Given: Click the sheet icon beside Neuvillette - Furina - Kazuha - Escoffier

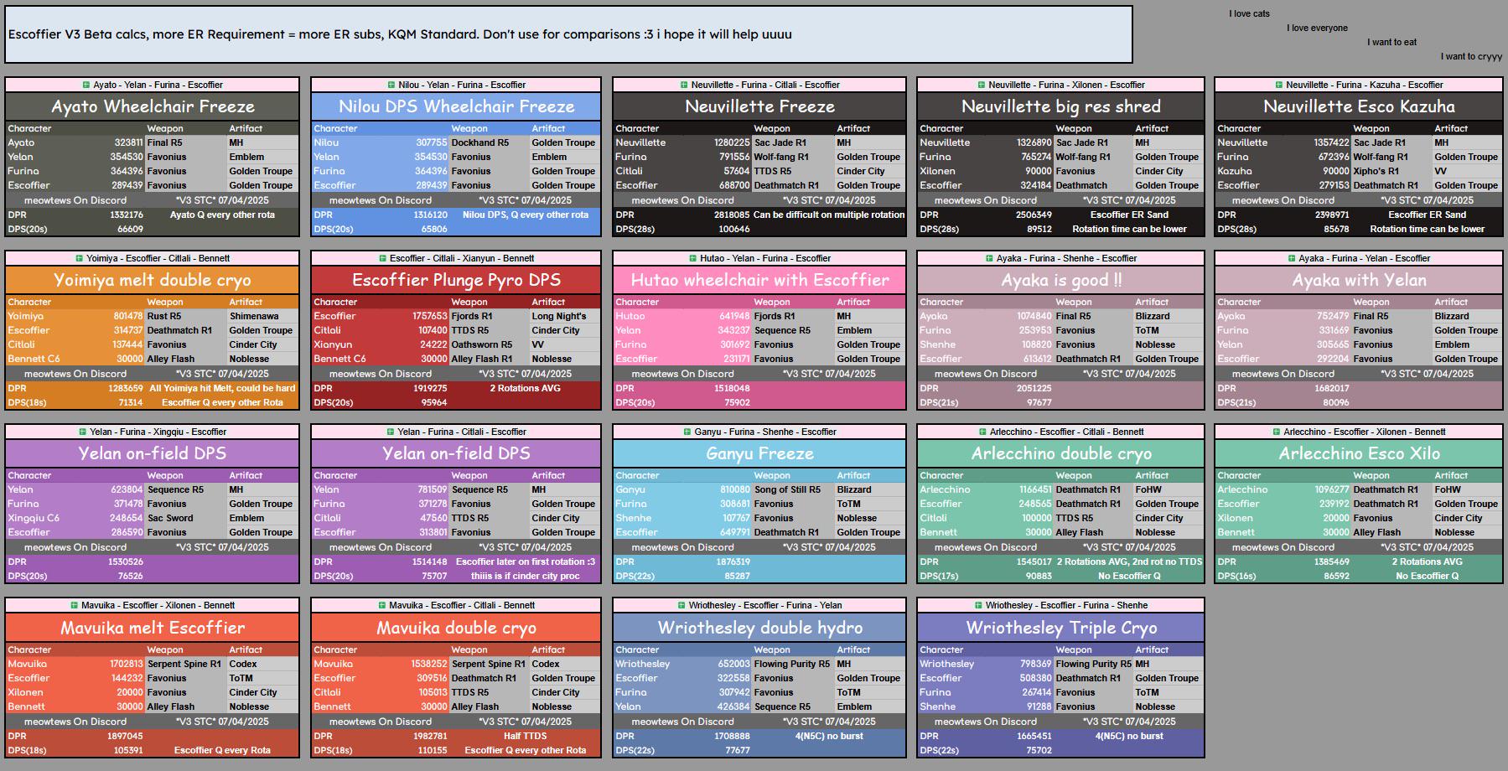Looking at the screenshot, I should click(x=1278, y=85).
